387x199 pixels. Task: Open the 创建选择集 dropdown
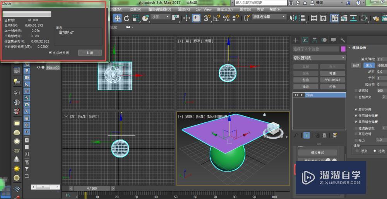pyautogui.click(x=269, y=17)
